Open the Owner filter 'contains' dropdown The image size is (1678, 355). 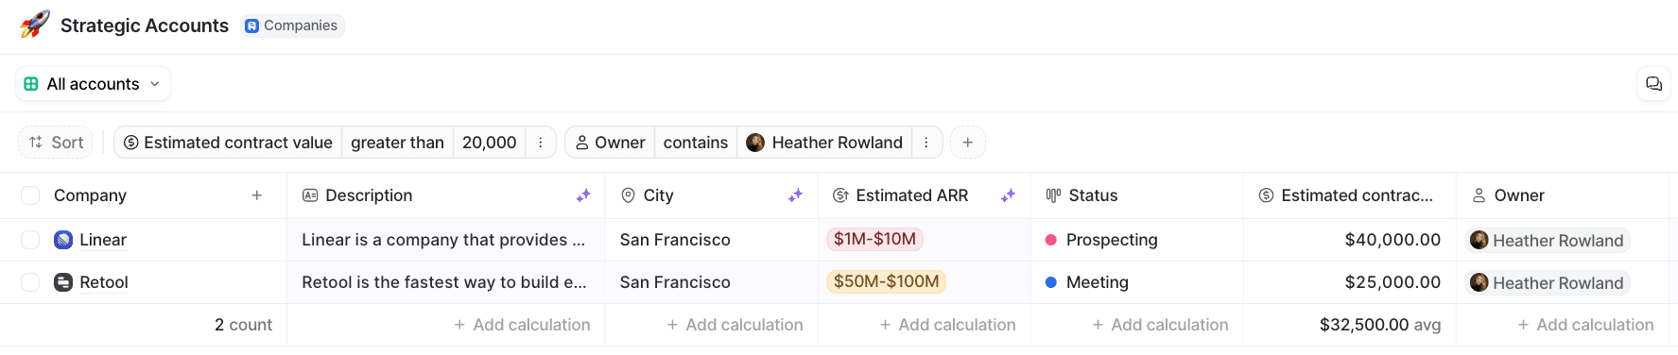coord(696,143)
